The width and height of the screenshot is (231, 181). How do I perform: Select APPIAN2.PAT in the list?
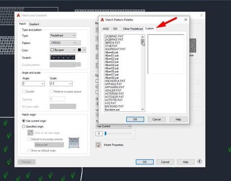[113, 84]
